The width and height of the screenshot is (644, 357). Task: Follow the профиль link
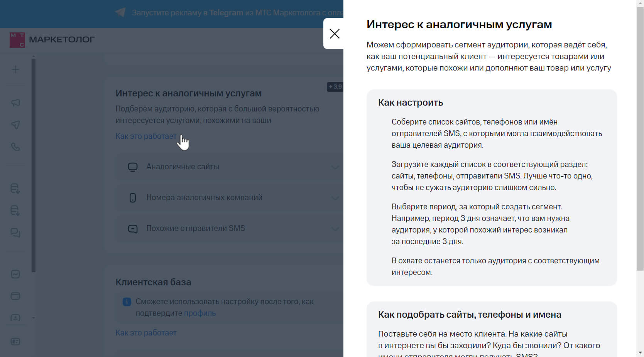click(200, 313)
